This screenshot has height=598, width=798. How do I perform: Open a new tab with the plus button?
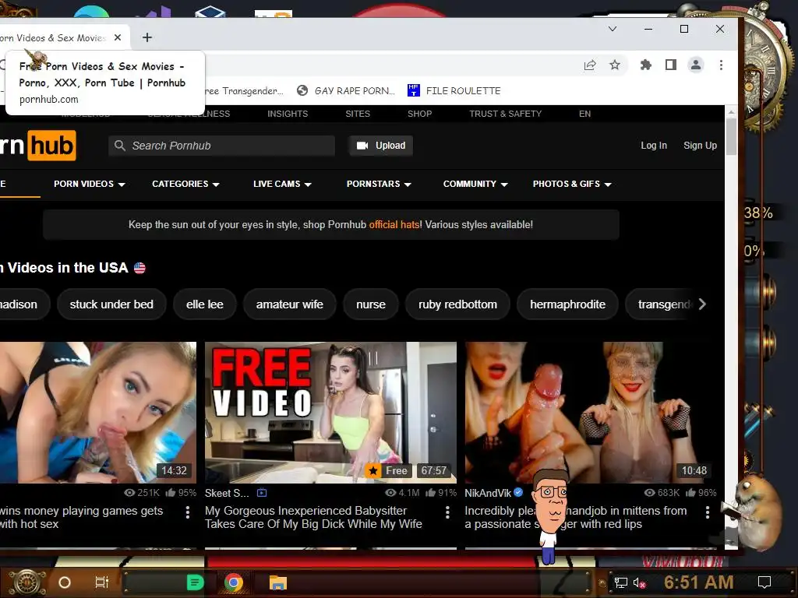coord(147,37)
